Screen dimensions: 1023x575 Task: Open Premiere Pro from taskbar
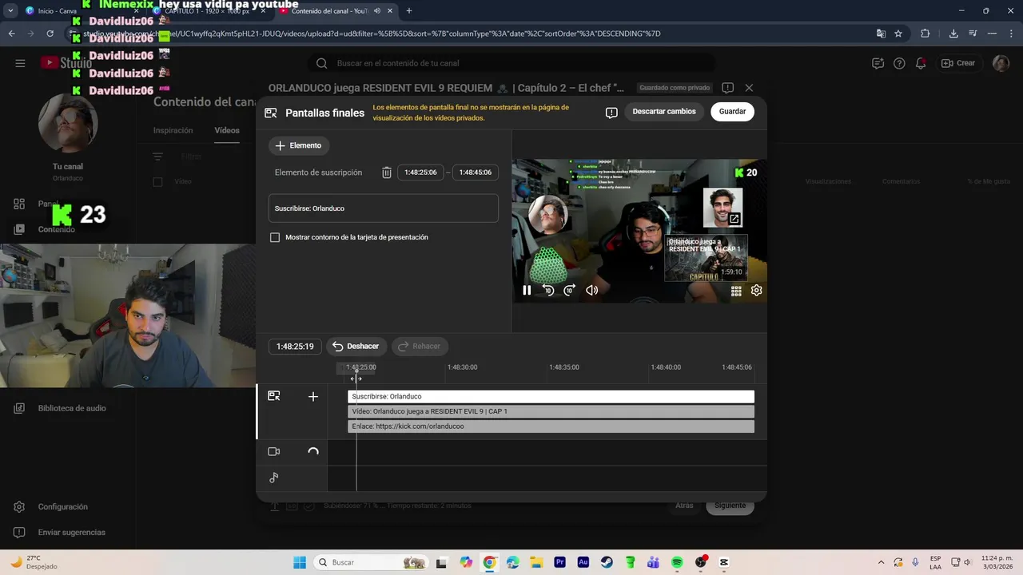pyautogui.click(x=560, y=562)
